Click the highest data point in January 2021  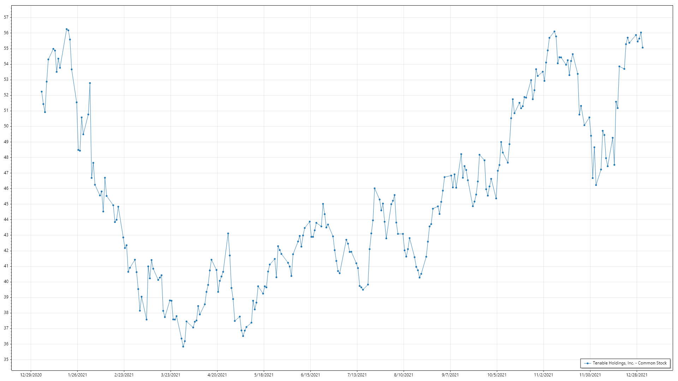click(x=66, y=29)
